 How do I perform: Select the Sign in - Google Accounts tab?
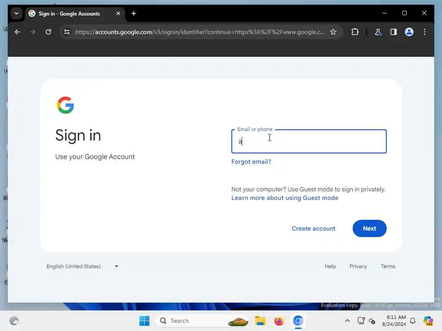[75, 13]
